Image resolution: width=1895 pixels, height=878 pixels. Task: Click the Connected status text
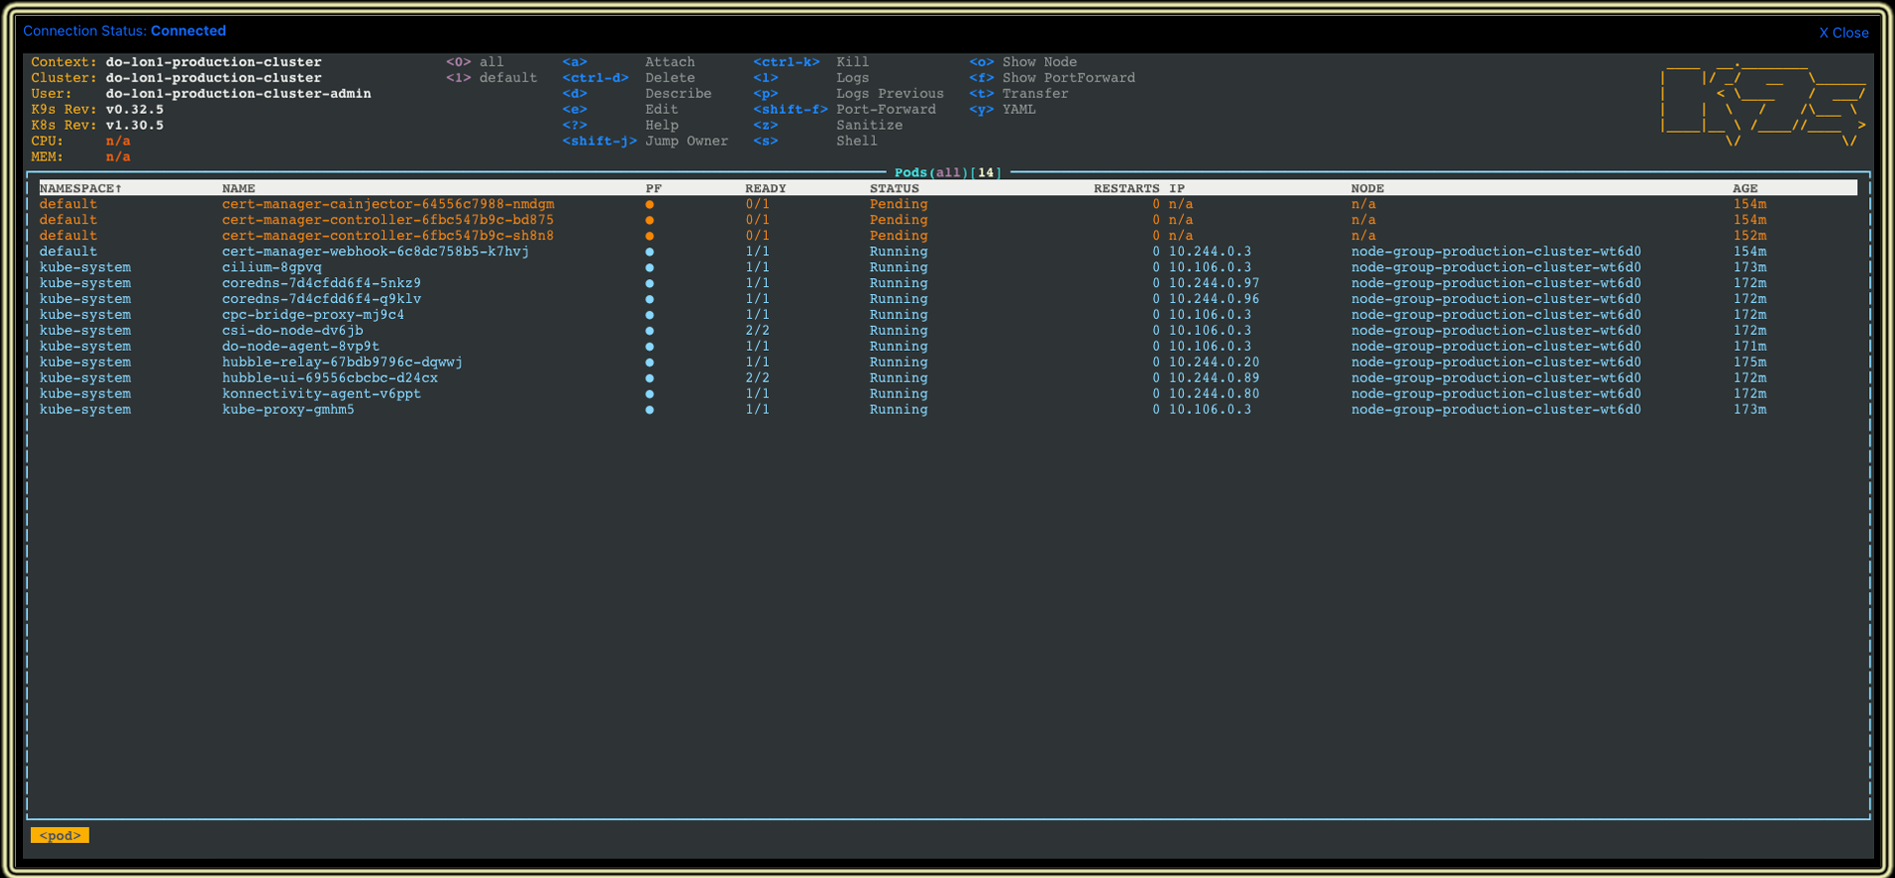(x=188, y=31)
